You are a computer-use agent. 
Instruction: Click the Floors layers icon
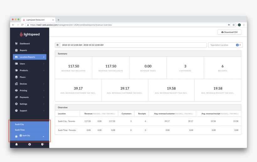click(x=16, y=77)
